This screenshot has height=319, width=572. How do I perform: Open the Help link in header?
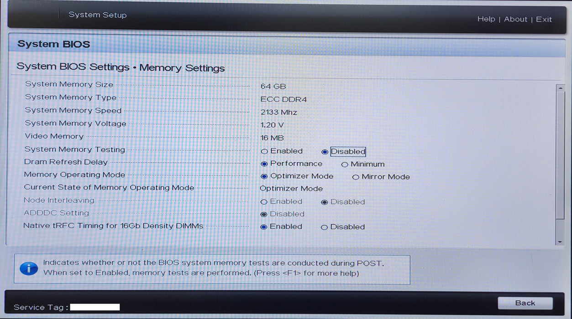pyautogui.click(x=486, y=19)
